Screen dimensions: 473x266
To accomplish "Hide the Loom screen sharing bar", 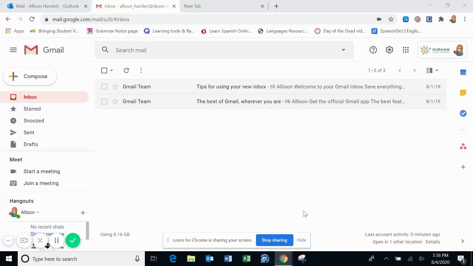I will coord(302,240).
